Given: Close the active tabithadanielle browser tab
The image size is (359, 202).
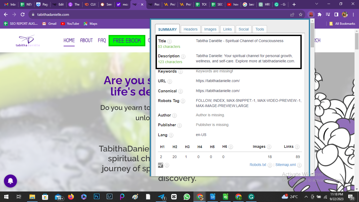Looking at the screenshot, I should (x=142, y=4).
